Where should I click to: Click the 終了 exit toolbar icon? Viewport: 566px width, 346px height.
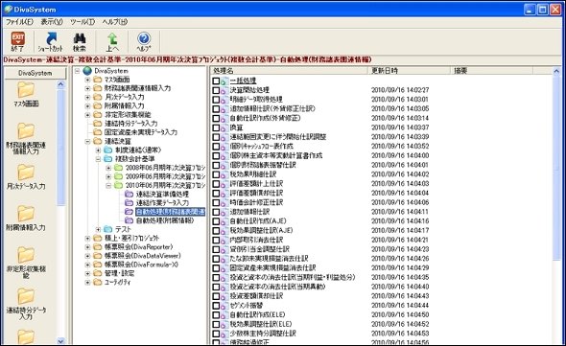[x=17, y=38]
